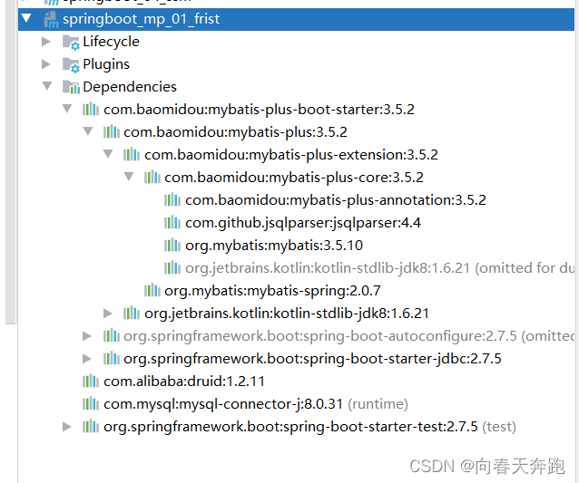Select org.mybatis:mybatis:3.5.10 text
This screenshot has height=483, width=579.
click(274, 246)
